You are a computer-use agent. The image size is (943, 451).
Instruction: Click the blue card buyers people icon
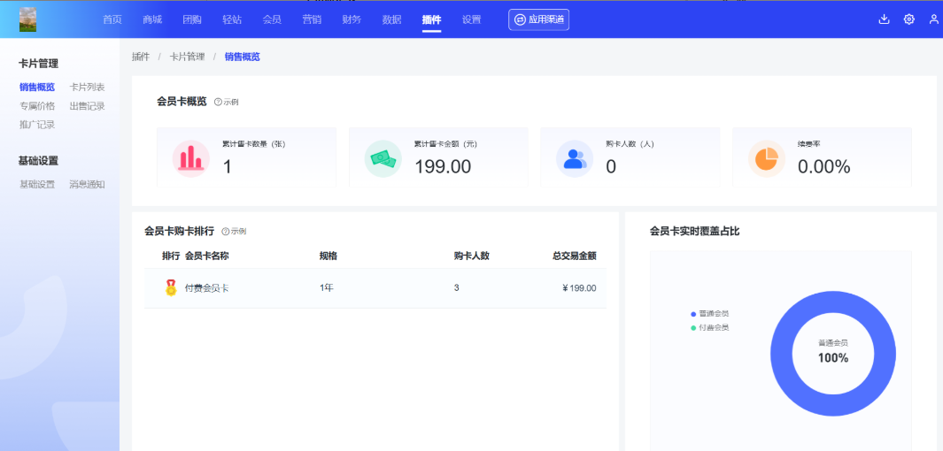575,159
